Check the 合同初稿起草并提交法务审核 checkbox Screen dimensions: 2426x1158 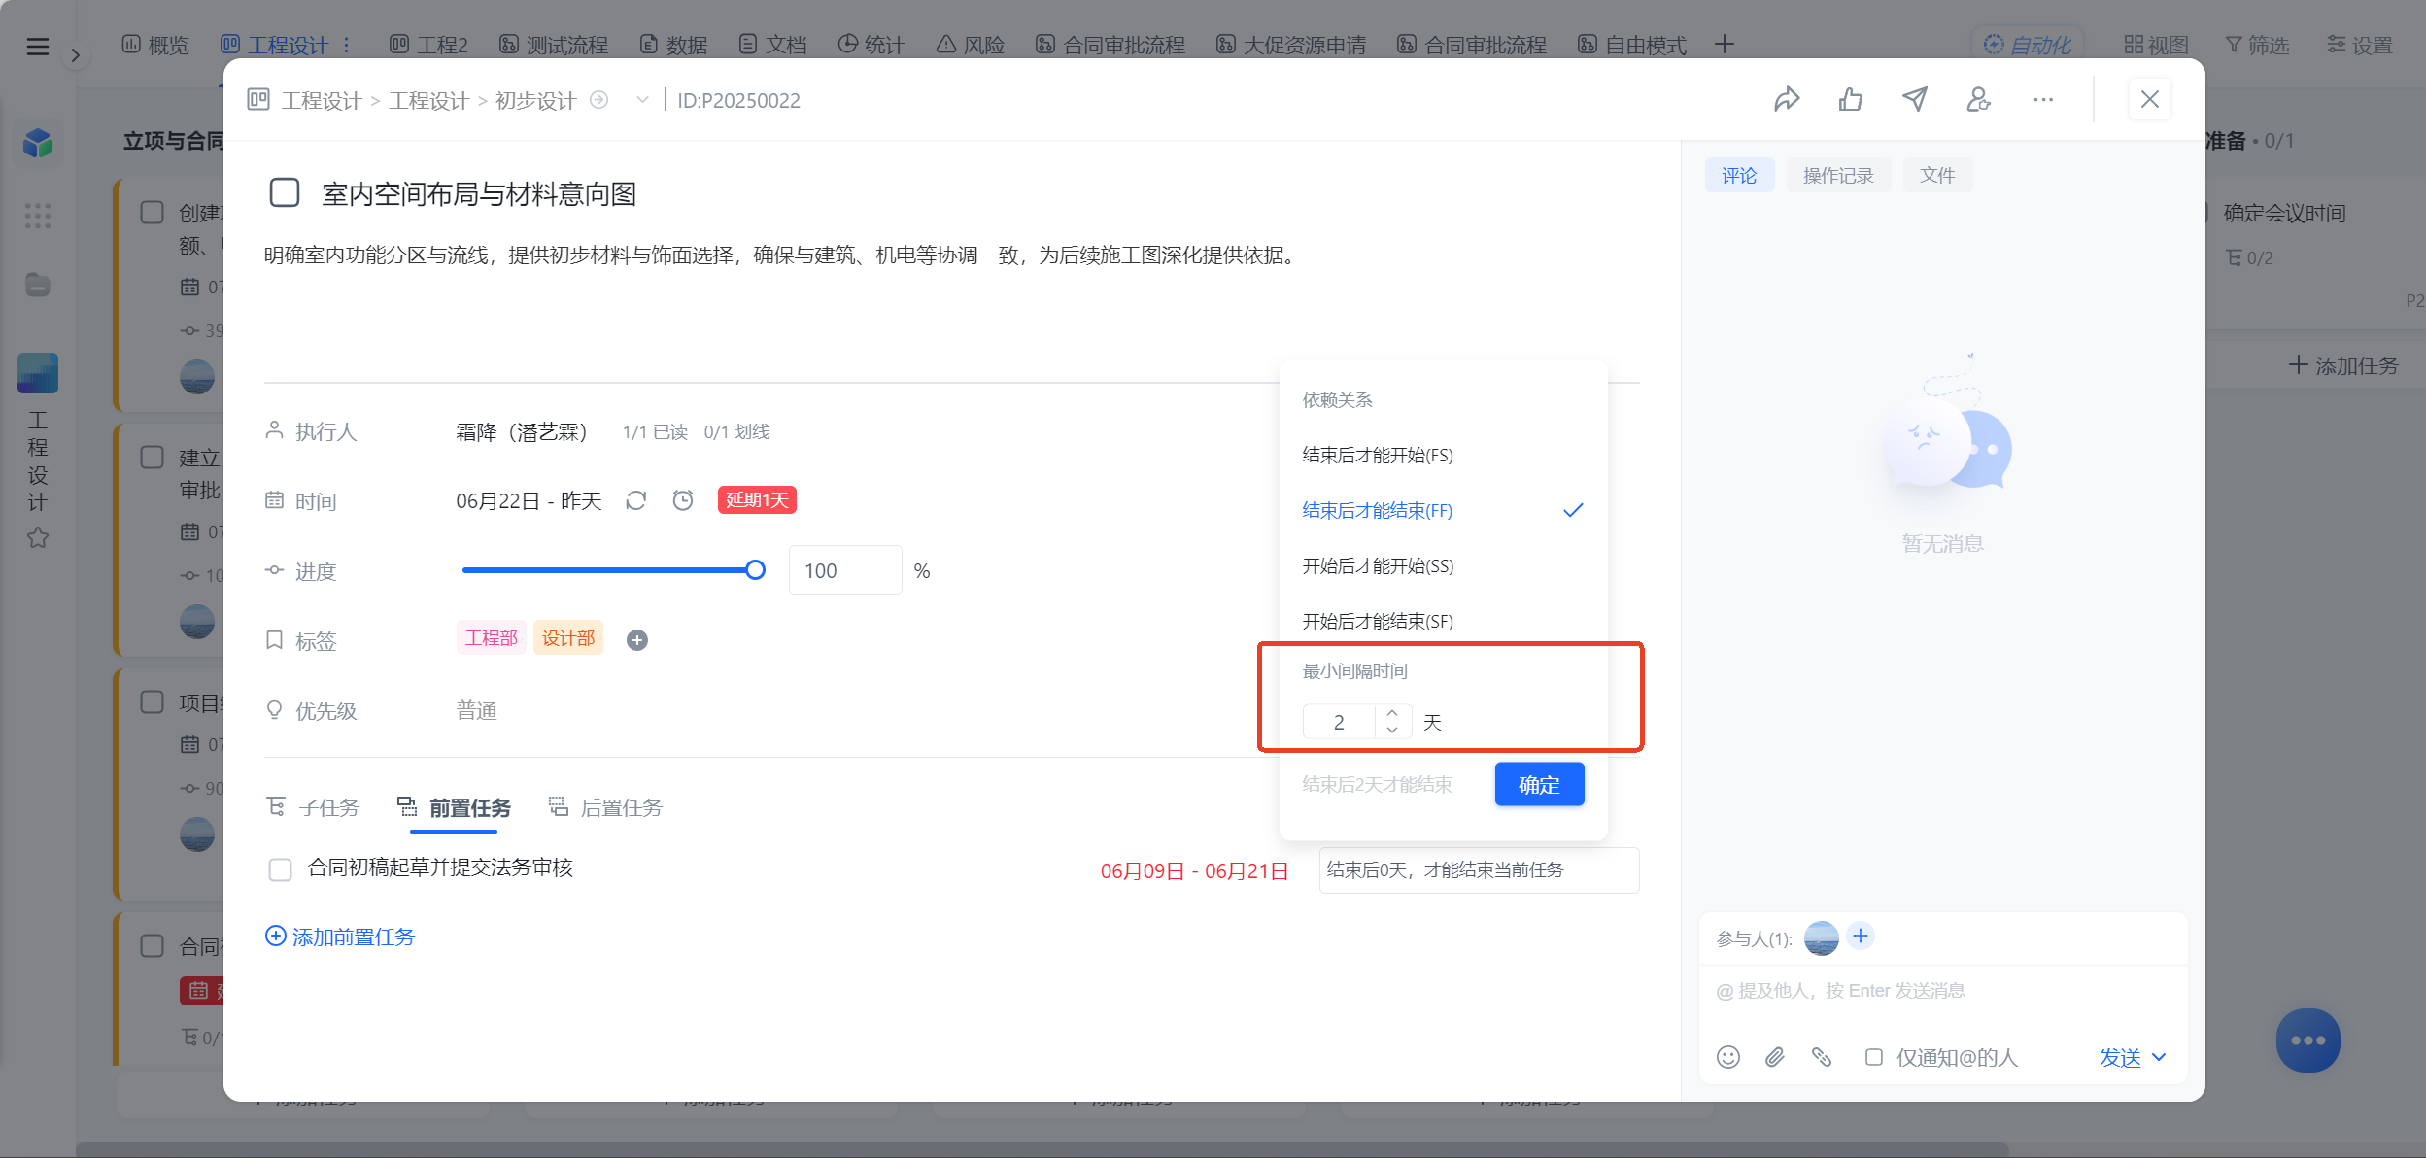(280, 869)
